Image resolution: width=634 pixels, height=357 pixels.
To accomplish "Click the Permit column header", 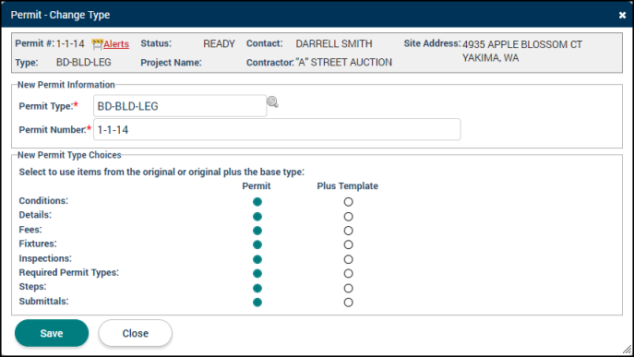I will pos(257,186).
